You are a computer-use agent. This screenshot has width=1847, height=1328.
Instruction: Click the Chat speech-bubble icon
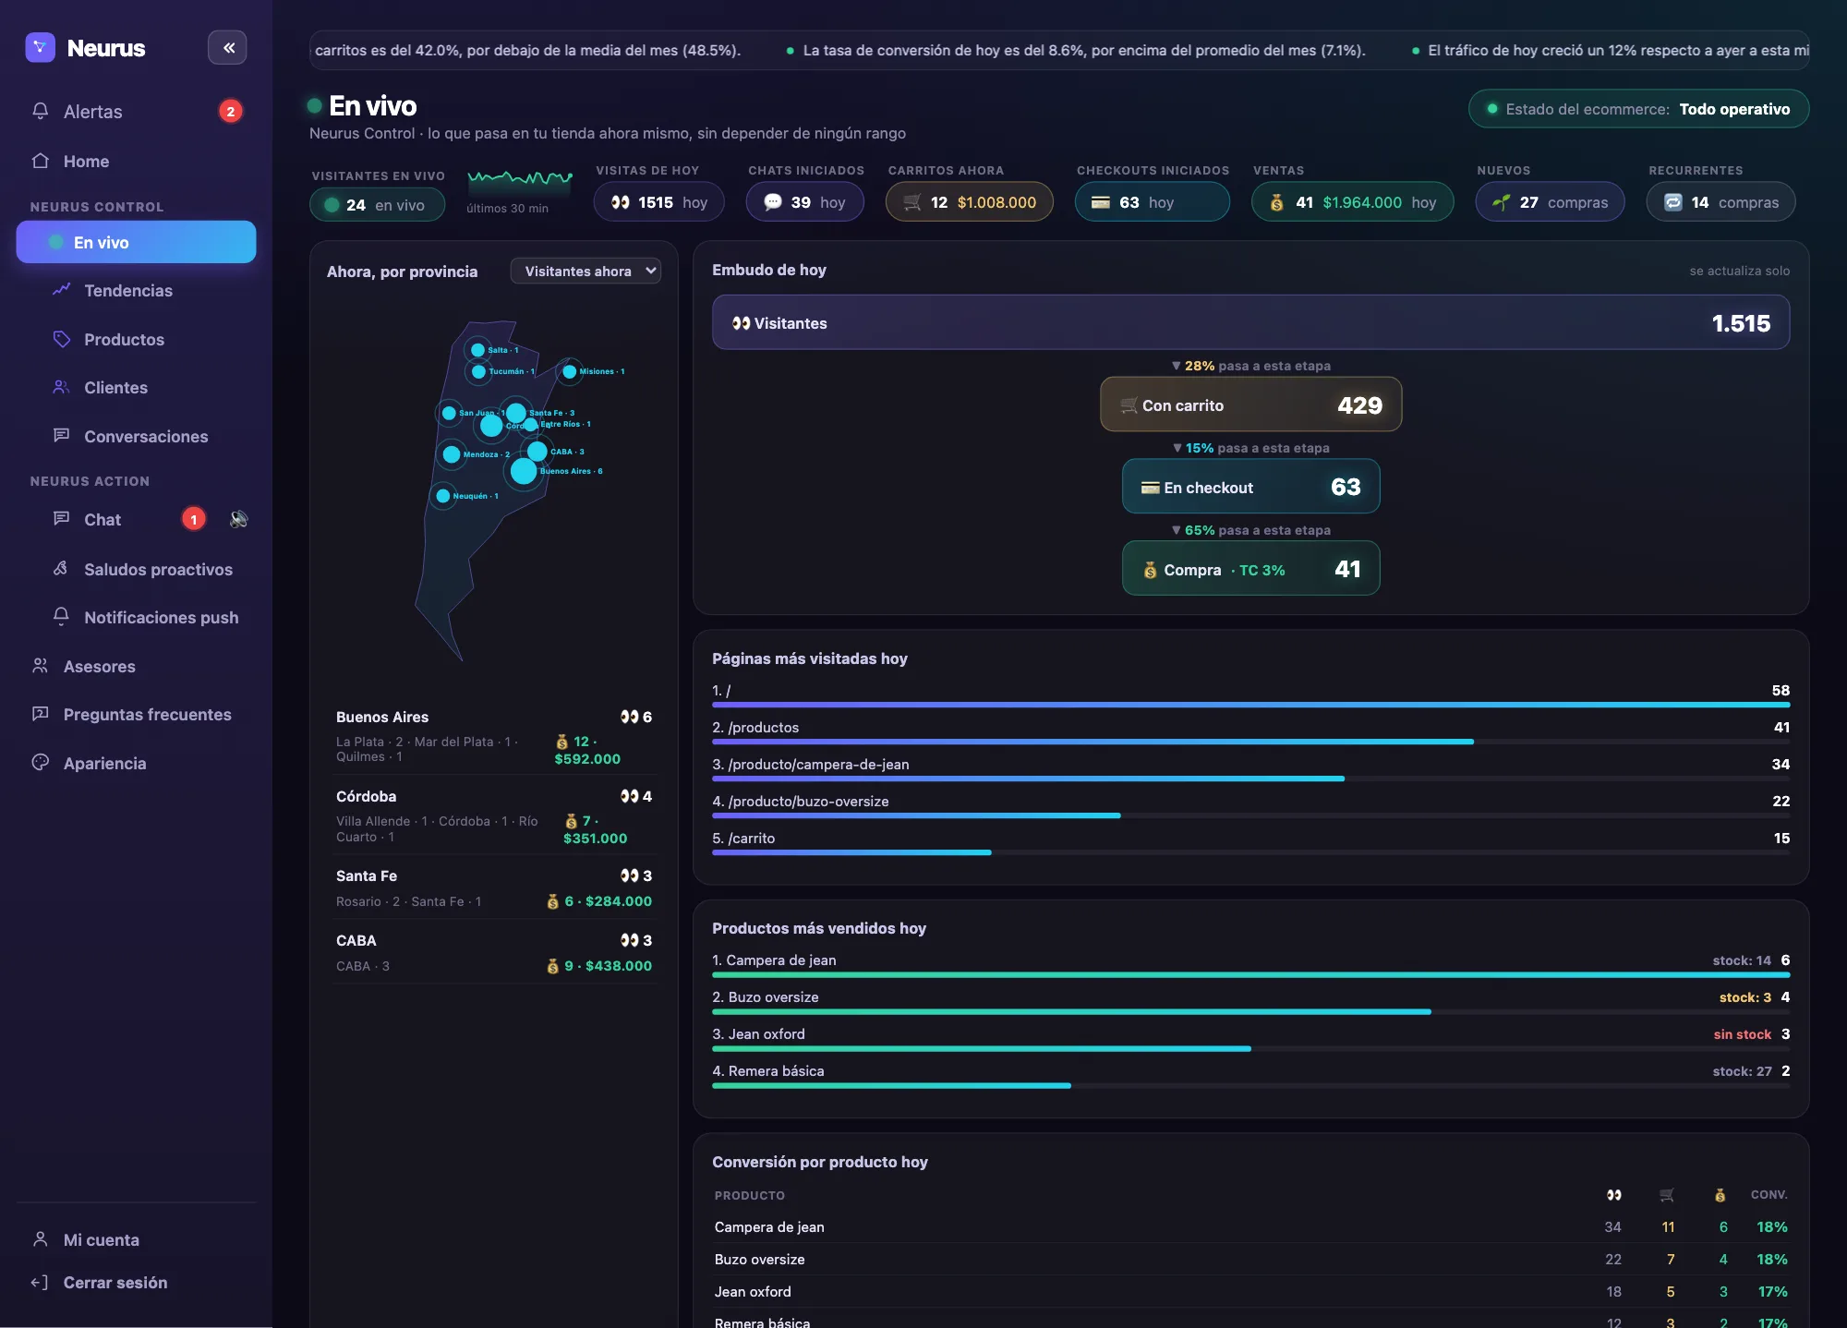62,519
